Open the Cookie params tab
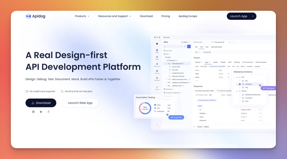Image resolution: width=287 pixels, height=159 pixels. [216, 62]
